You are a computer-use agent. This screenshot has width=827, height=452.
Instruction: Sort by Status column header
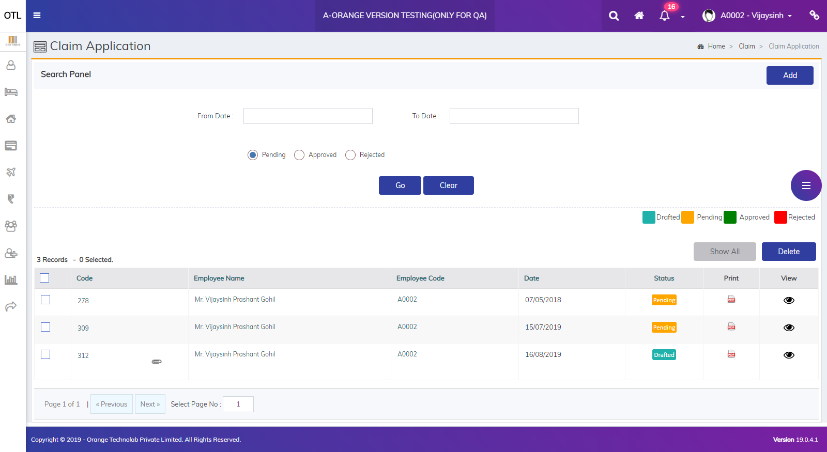click(x=664, y=278)
